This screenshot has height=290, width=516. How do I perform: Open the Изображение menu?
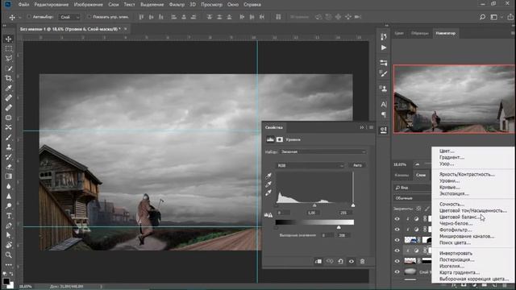pyautogui.click(x=88, y=5)
